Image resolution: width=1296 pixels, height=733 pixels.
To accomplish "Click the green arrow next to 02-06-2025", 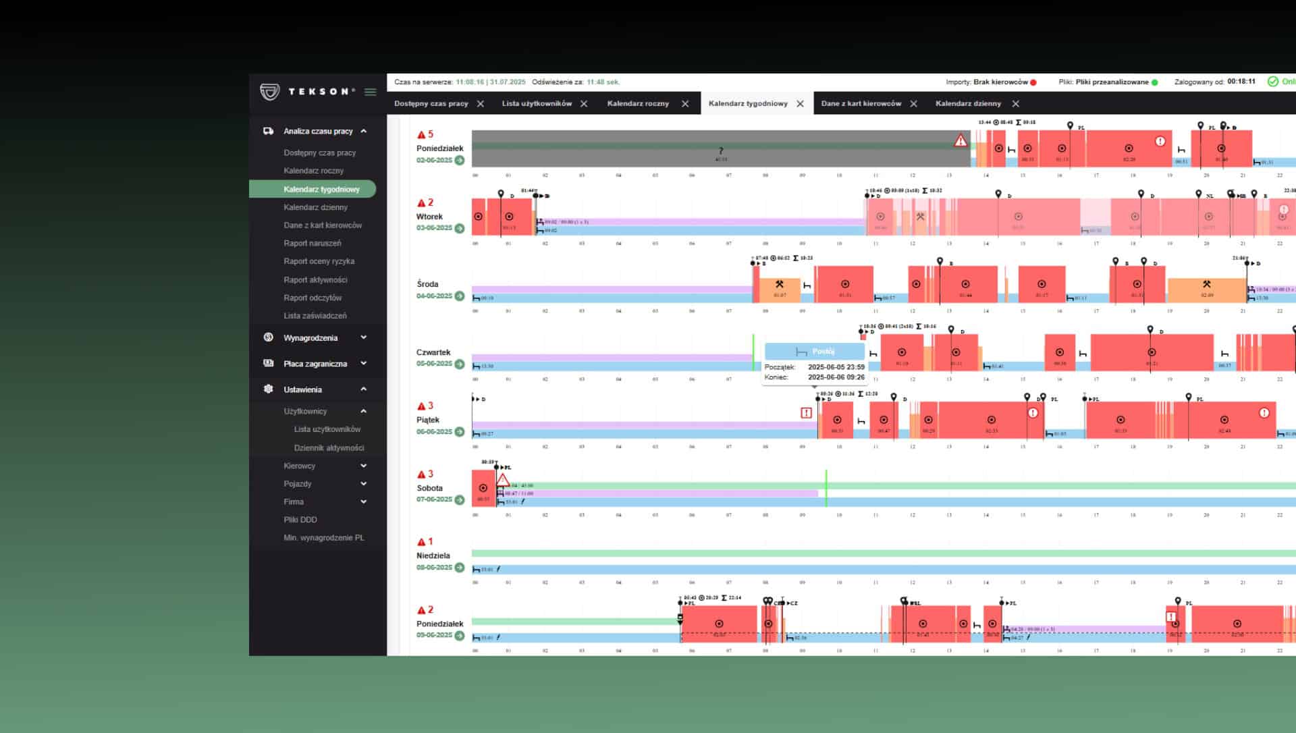I will pyautogui.click(x=460, y=161).
